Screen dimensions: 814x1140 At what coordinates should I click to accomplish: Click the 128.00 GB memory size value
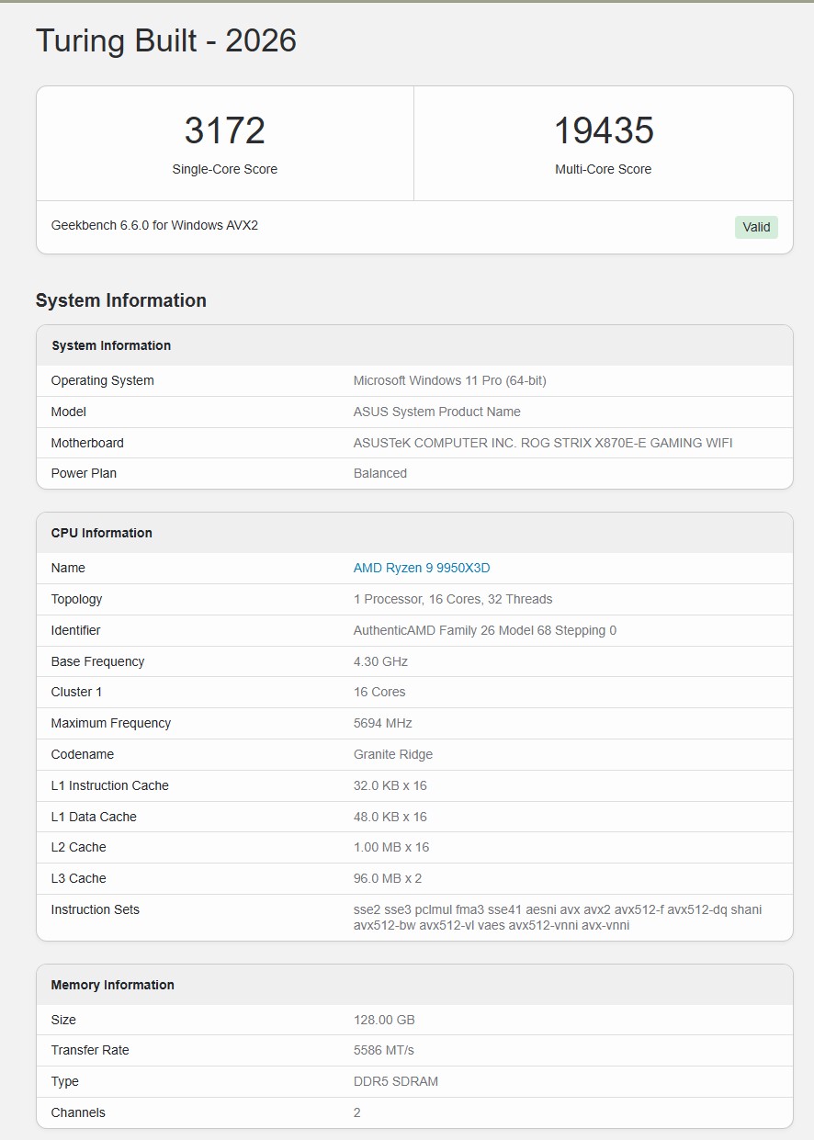[384, 1020]
